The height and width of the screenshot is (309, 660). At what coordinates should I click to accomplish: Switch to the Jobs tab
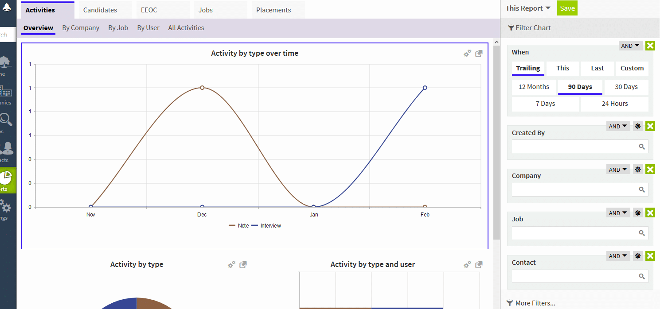click(221, 10)
